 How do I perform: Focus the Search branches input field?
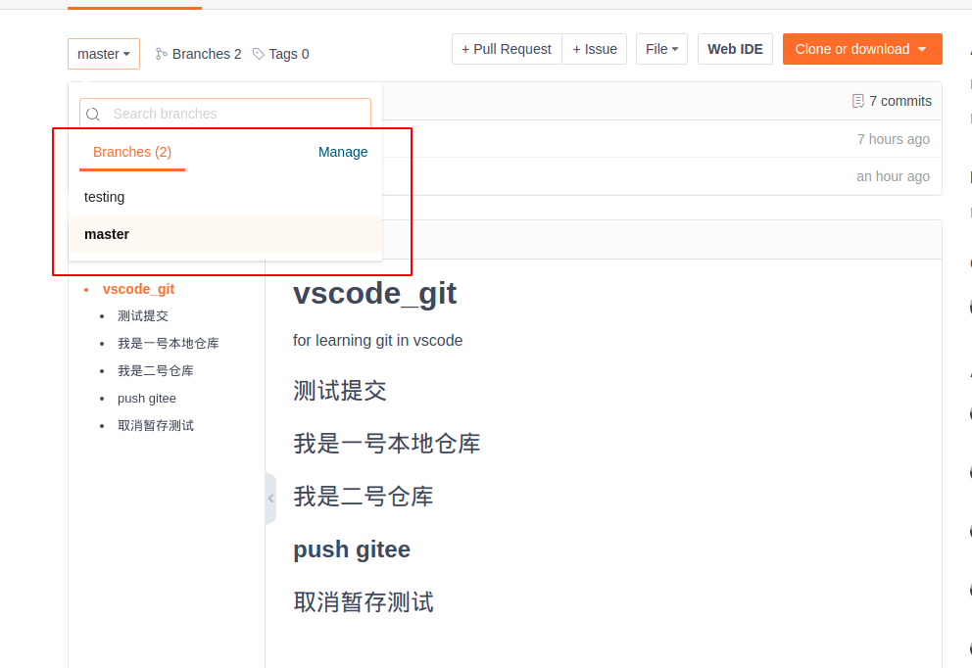(225, 114)
